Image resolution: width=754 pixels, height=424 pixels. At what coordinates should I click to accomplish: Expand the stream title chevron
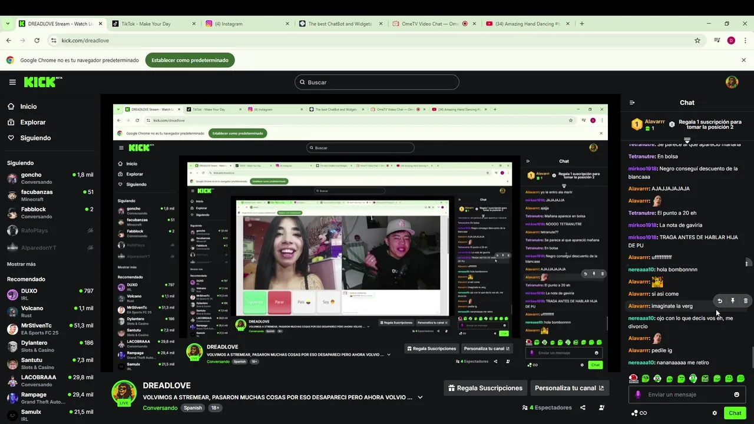[420, 397]
